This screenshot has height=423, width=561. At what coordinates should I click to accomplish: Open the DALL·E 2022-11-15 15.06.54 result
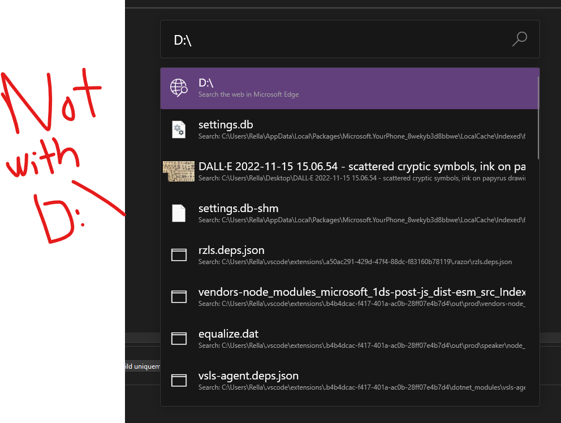[349, 172]
